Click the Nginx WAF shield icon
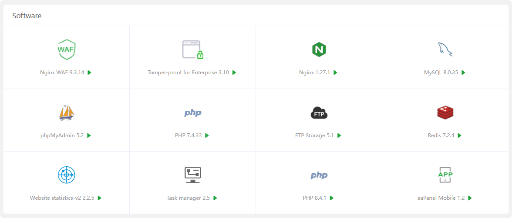512x218 pixels. point(66,50)
